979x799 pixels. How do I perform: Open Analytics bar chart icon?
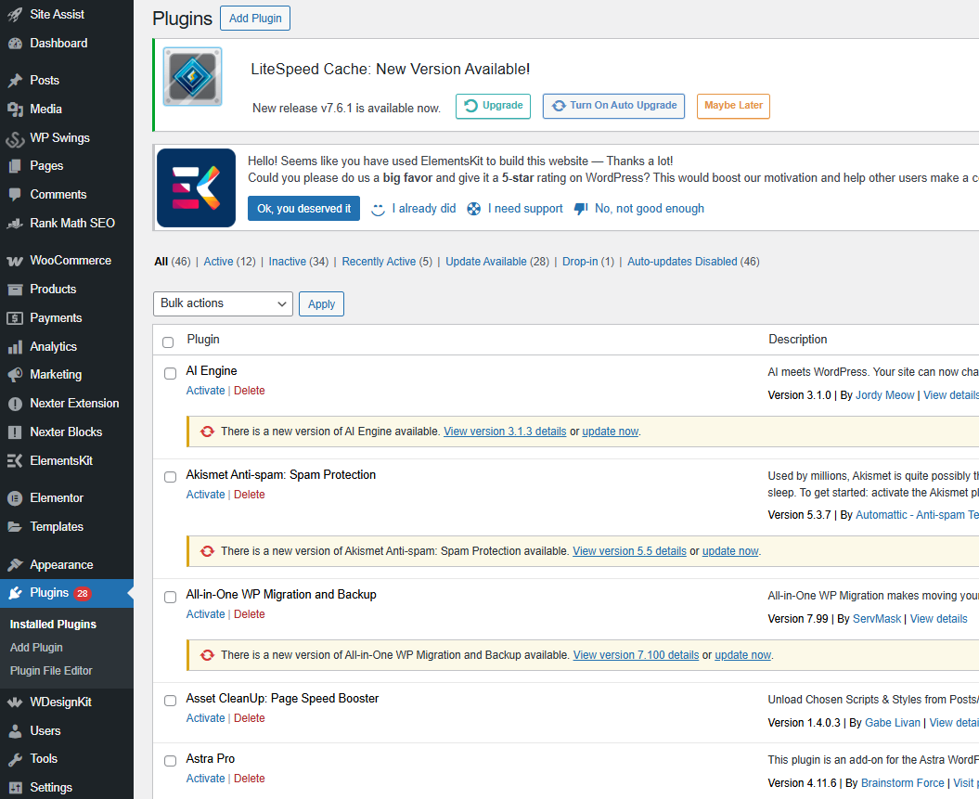click(x=15, y=347)
